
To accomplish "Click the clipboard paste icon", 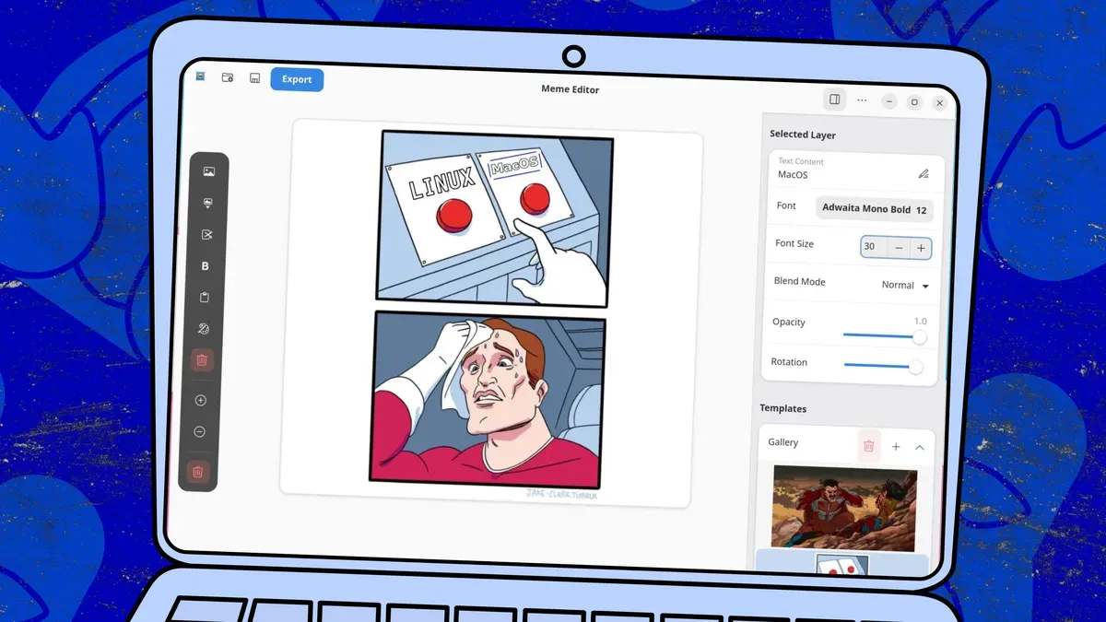I will click(x=205, y=297).
